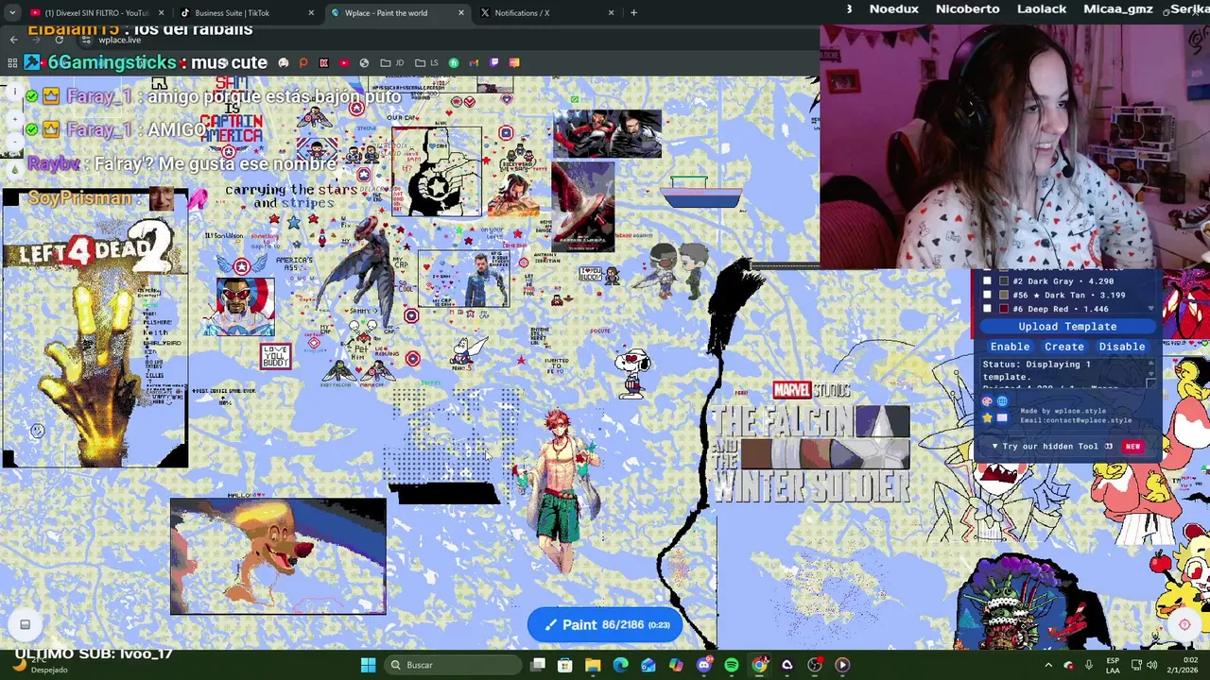The image size is (1210, 680).
Task: Pick the Dark Tan color swatch
Action: tap(1004, 295)
